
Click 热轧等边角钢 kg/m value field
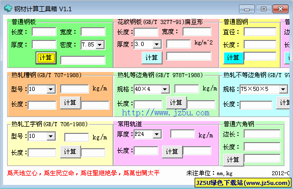[x=187, y=89]
